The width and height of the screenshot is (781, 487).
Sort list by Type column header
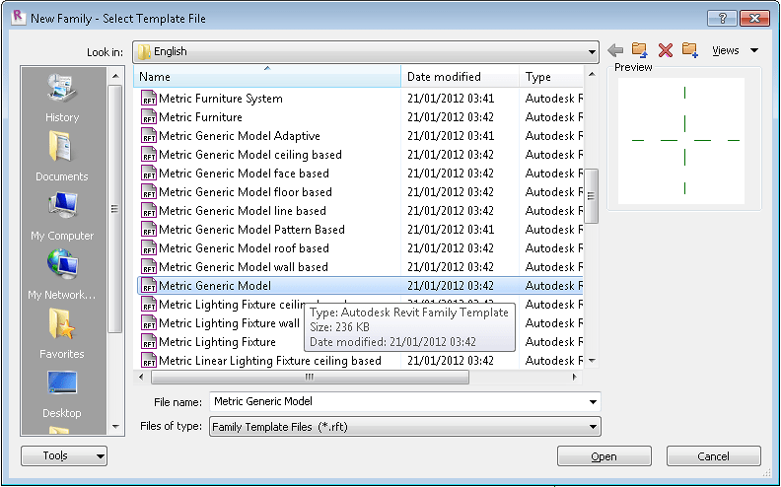[551, 77]
